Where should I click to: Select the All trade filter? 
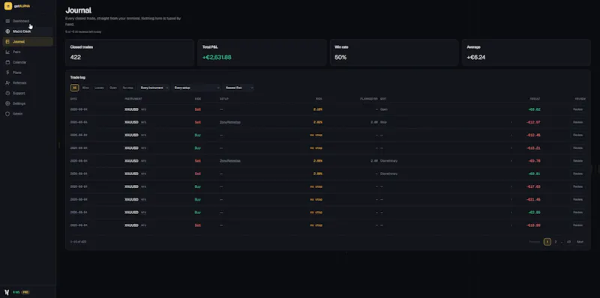pyautogui.click(x=74, y=88)
